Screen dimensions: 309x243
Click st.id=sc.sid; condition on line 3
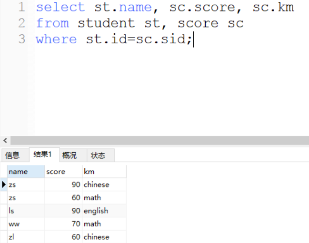pyautogui.click(x=139, y=39)
